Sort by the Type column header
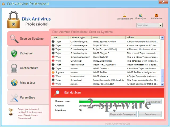This screenshot has width=170, height=127. pos(60,37)
